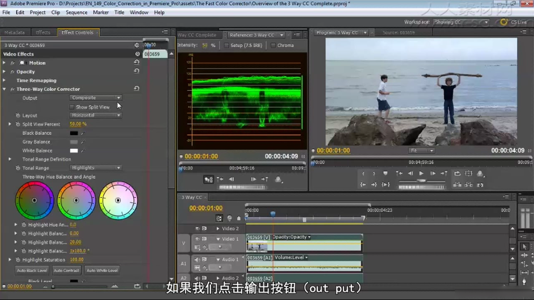Expand the Motion effect properties
Viewport: 534px width, 300px height.
point(4,63)
